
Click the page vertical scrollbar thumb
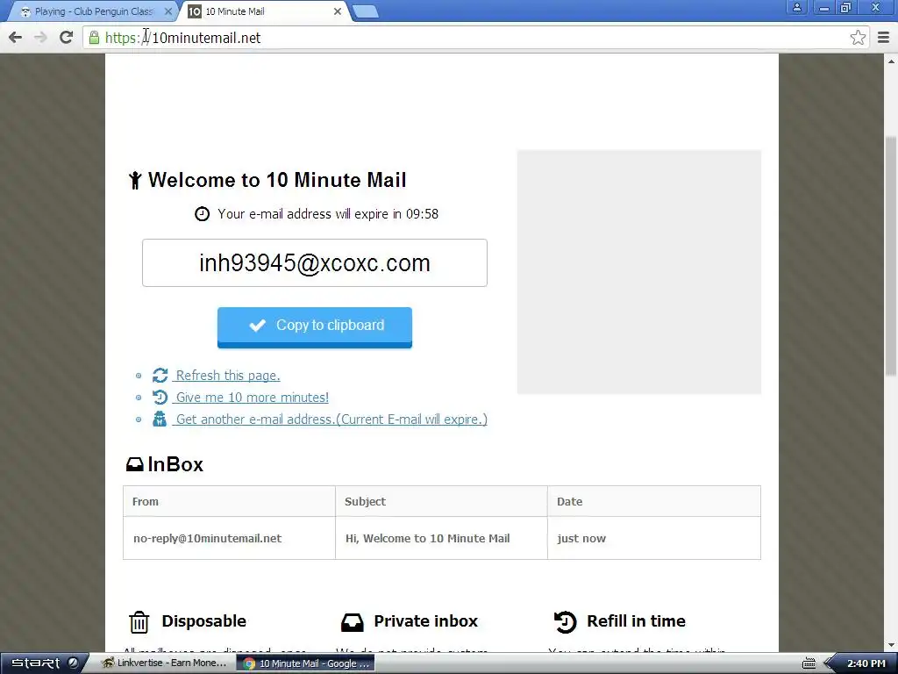pos(891,256)
